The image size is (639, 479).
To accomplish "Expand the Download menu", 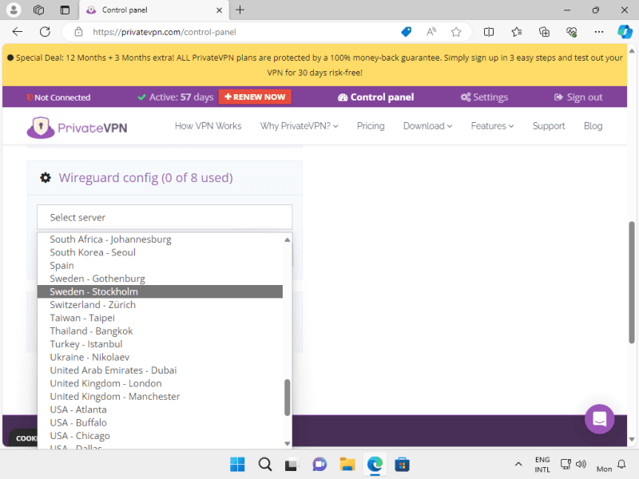I will (x=427, y=126).
